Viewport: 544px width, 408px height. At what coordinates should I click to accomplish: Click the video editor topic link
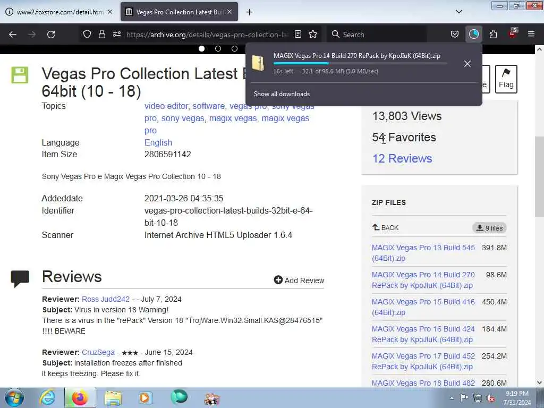click(x=166, y=106)
